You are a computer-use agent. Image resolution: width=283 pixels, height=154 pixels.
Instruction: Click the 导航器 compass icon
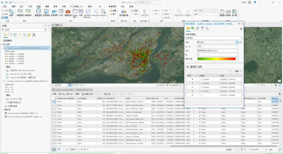point(222,12)
